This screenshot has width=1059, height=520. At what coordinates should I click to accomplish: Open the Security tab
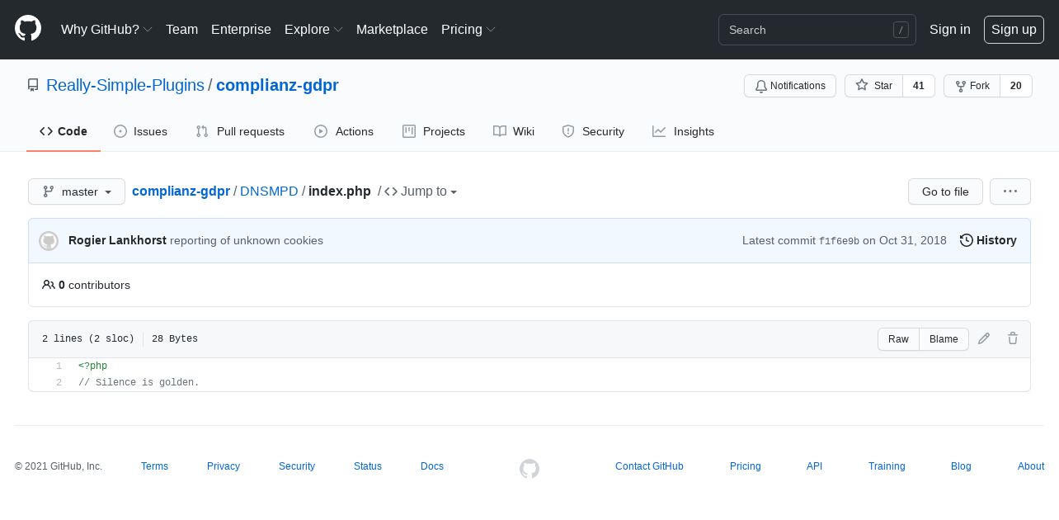(593, 131)
